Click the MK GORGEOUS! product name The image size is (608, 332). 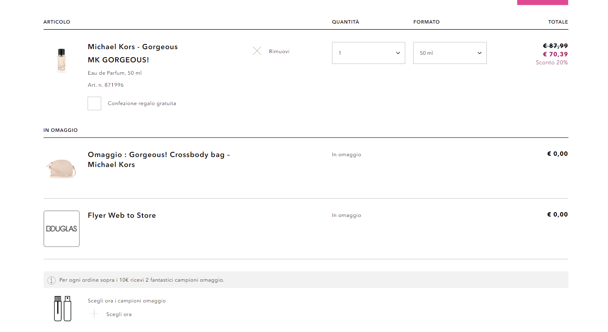(118, 60)
